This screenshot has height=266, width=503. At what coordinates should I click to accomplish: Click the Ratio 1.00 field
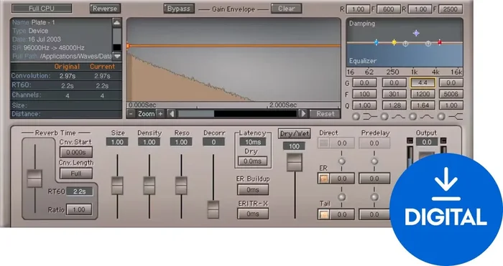click(x=78, y=209)
